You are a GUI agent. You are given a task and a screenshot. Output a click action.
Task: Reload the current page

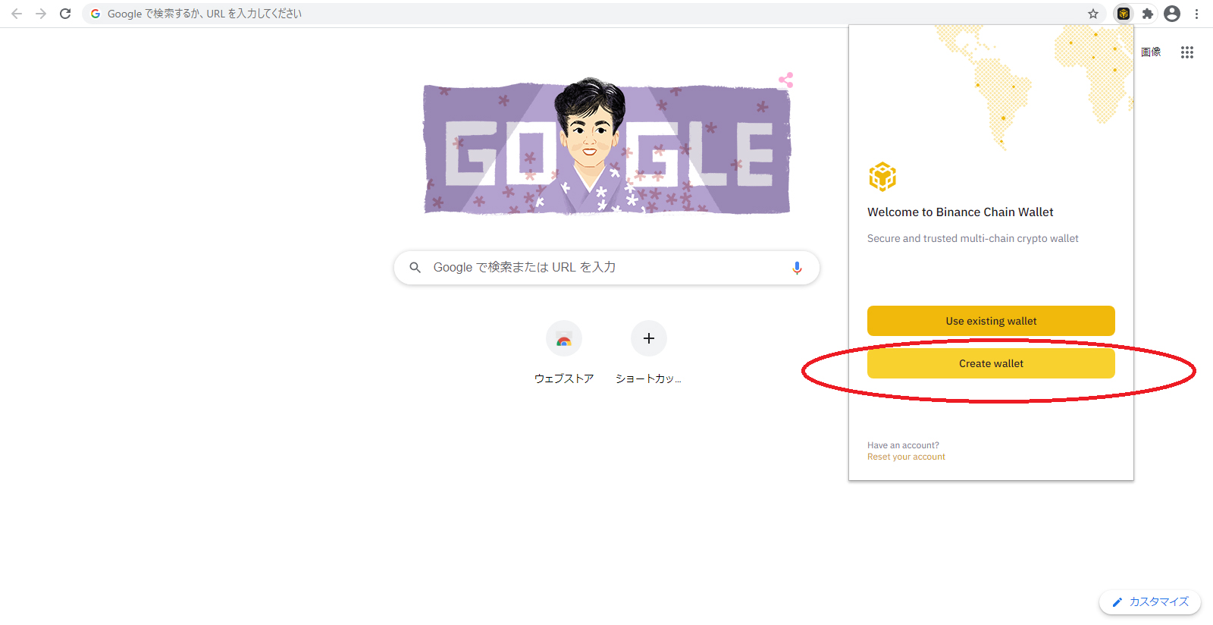(65, 14)
